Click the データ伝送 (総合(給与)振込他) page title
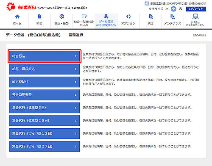 click(x=33, y=35)
